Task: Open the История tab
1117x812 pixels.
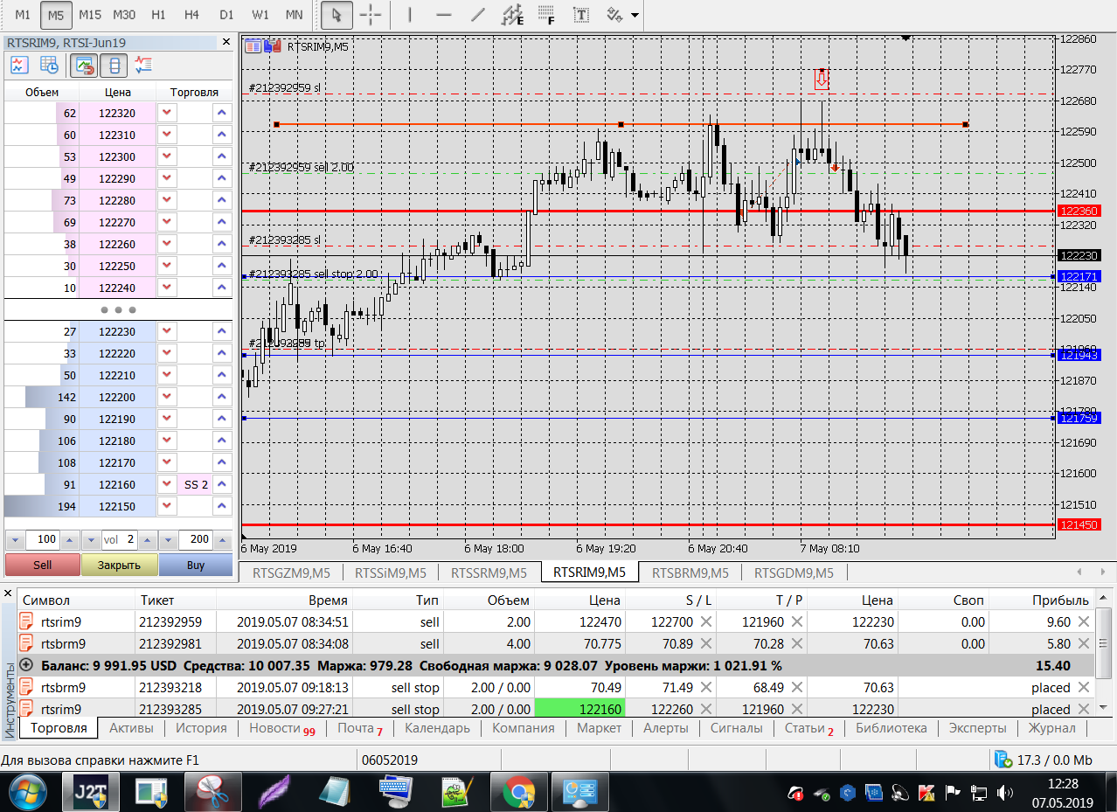Action: tap(201, 728)
